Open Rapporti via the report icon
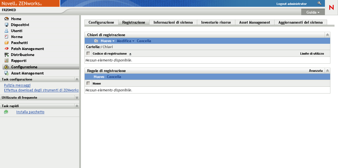The height and width of the screenshot is (168, 338). pyautogui.click(x=6, y=61)
